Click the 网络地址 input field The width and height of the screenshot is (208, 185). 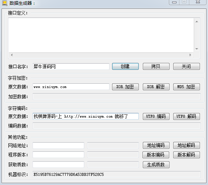58,146
